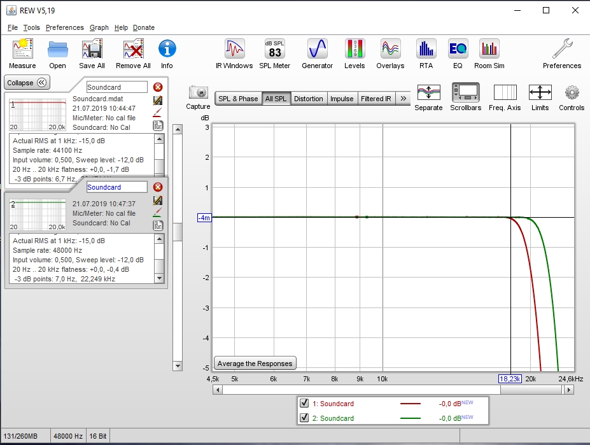Open the EQ window
This screenshot has height=445, width=590.
pos(458,53)
